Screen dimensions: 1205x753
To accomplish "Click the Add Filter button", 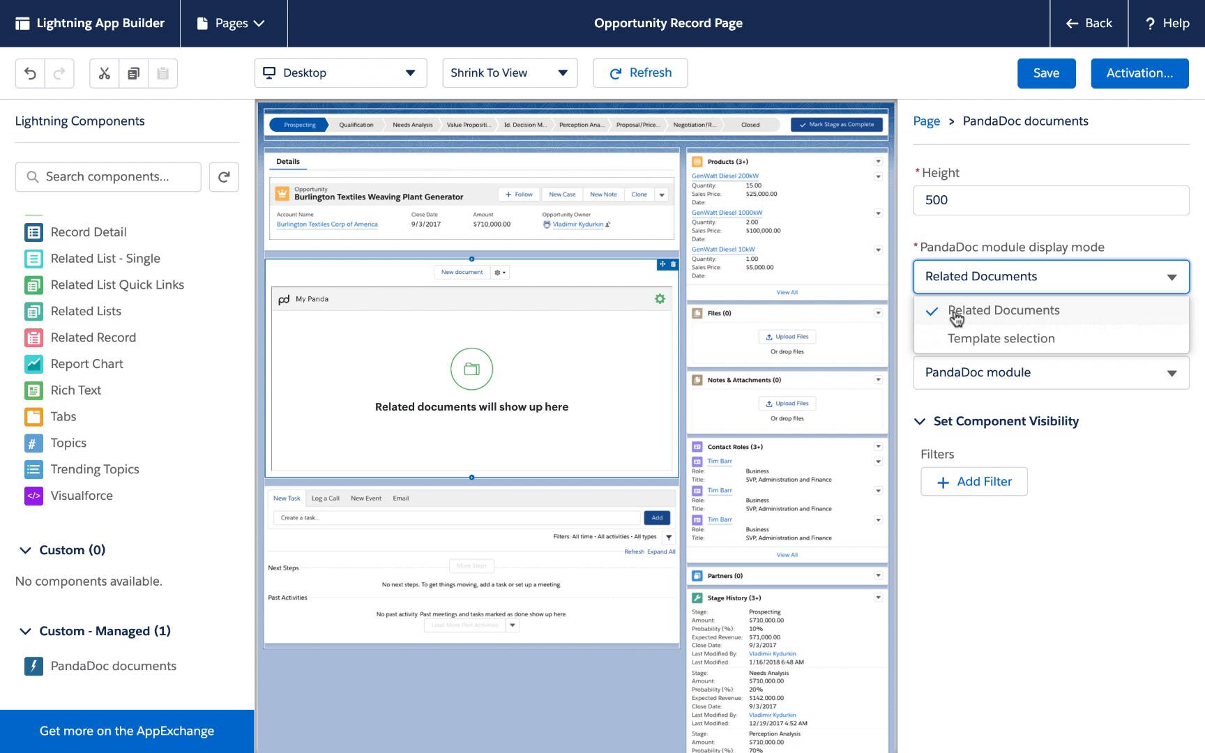I will 974,482.
